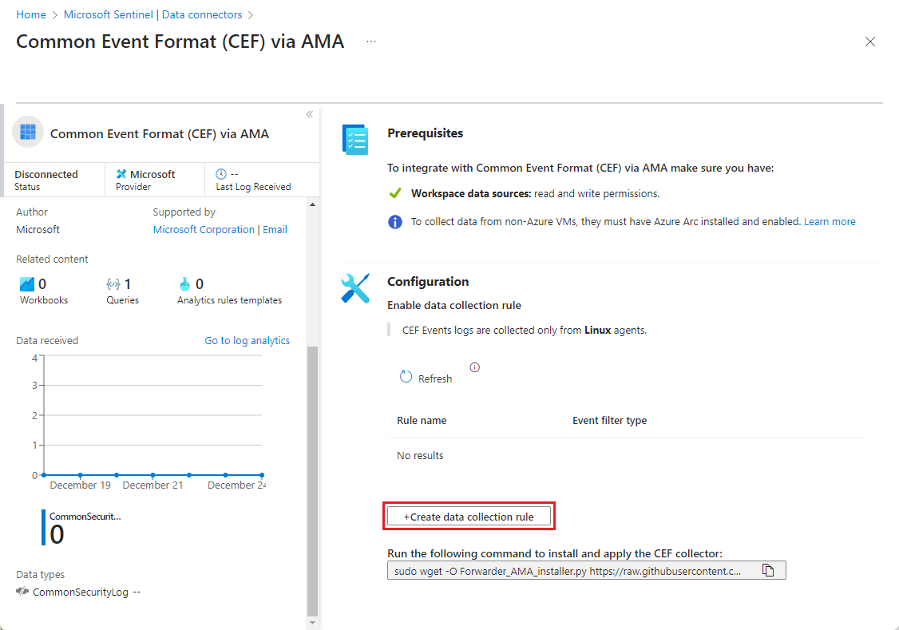
Task: Open the ellipsis menu beside the title
Action: (x=371, y=42)
